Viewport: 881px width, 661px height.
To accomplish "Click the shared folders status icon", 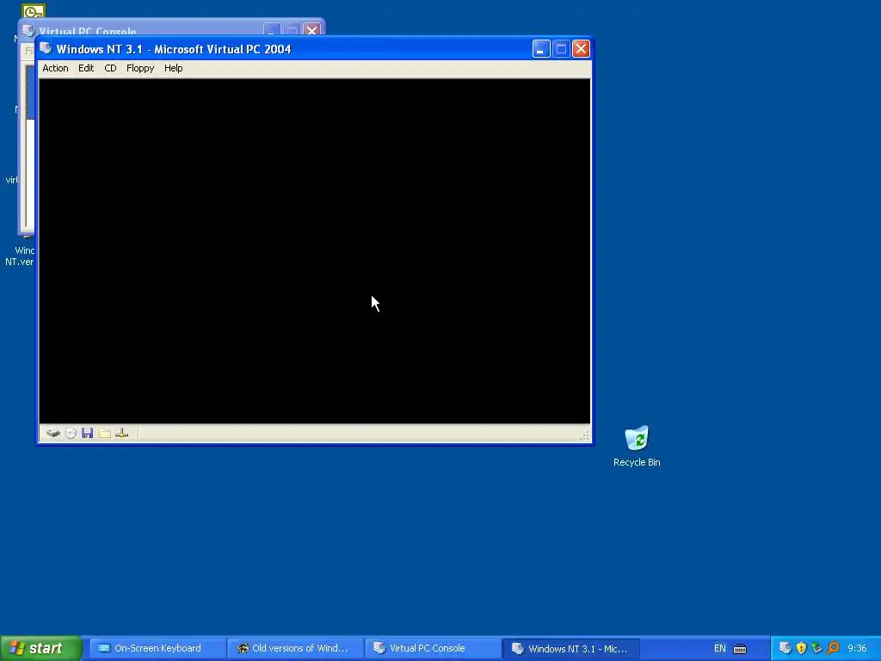I will point(104,433).
